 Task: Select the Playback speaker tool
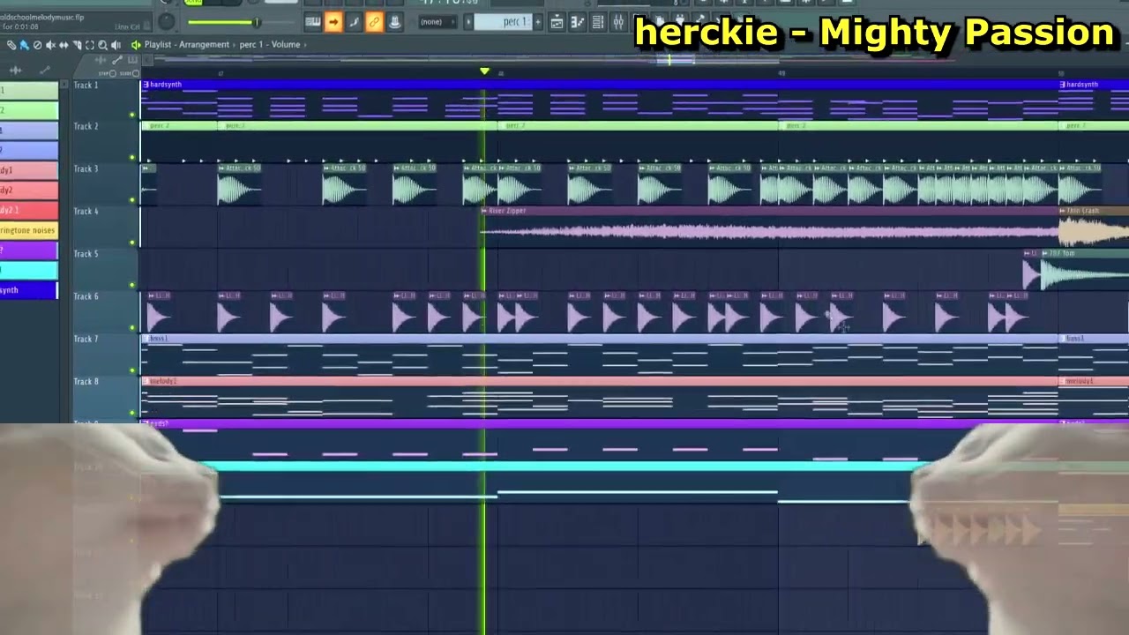pos(116,44)
